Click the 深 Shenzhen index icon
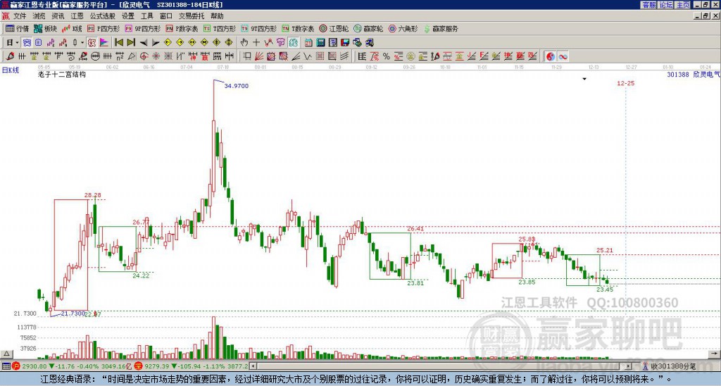The image size is (721, 386). click(139, 366)
